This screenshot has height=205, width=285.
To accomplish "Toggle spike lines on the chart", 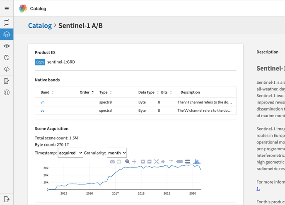I will [171, 161].
